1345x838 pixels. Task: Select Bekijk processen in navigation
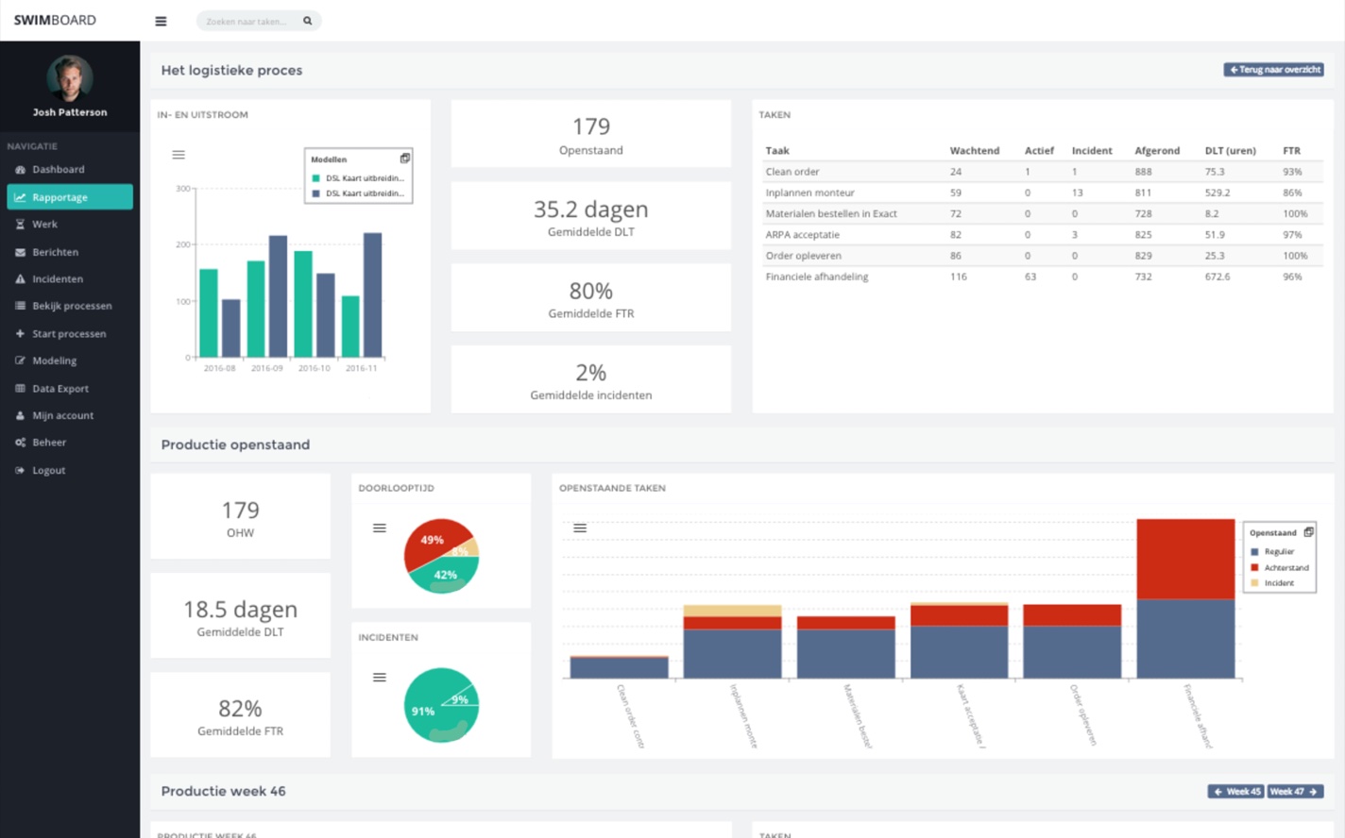coord(70,306)
